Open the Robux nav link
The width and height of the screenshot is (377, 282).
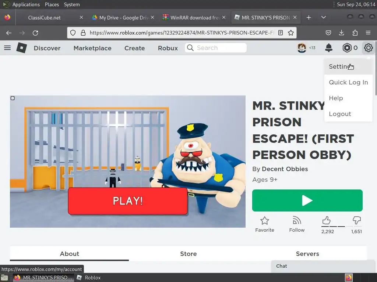point(168,48)
